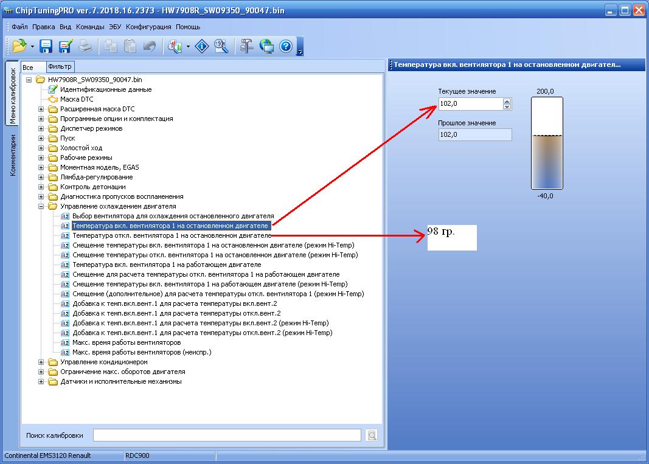The image size is (649, 464).
Task: Expand the Расширенная маска DTC folder
Action: coord(41,109)
